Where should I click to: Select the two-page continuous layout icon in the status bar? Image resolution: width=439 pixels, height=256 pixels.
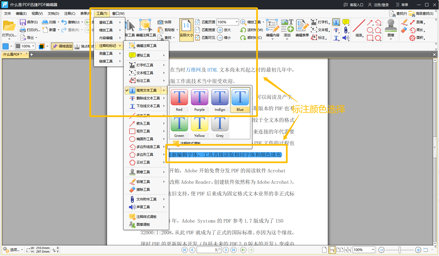(348, 250)
